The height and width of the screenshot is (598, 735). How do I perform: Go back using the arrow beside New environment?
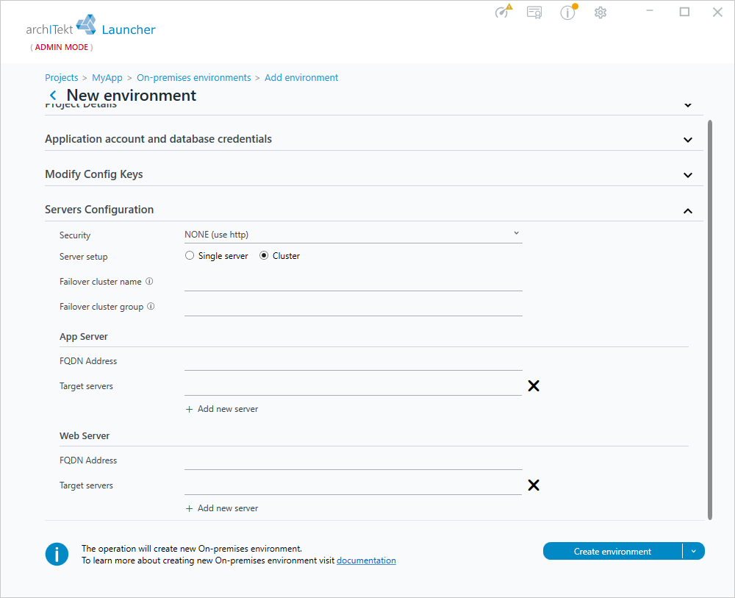pos(54,95)
